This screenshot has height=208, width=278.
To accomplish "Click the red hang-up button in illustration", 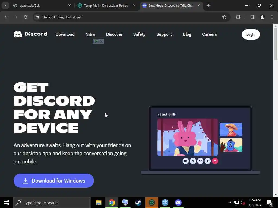I will pyautogui.click(x=215, y=161).
